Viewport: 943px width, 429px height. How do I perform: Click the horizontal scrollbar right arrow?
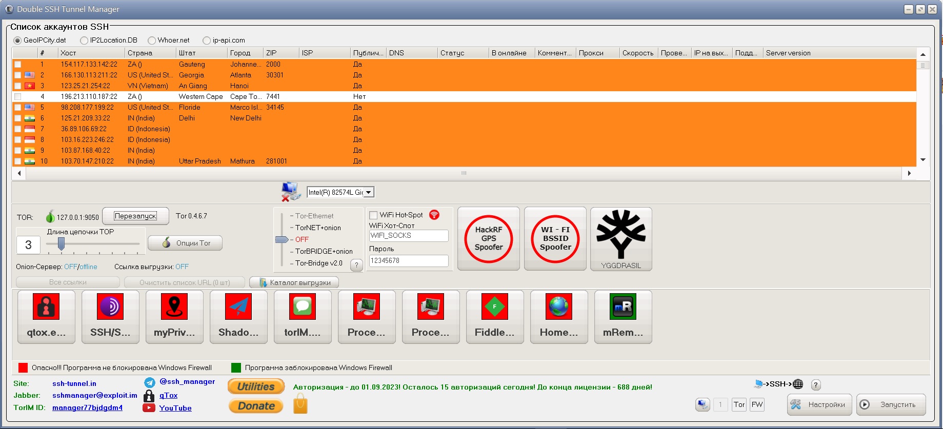tap(909, 173)
